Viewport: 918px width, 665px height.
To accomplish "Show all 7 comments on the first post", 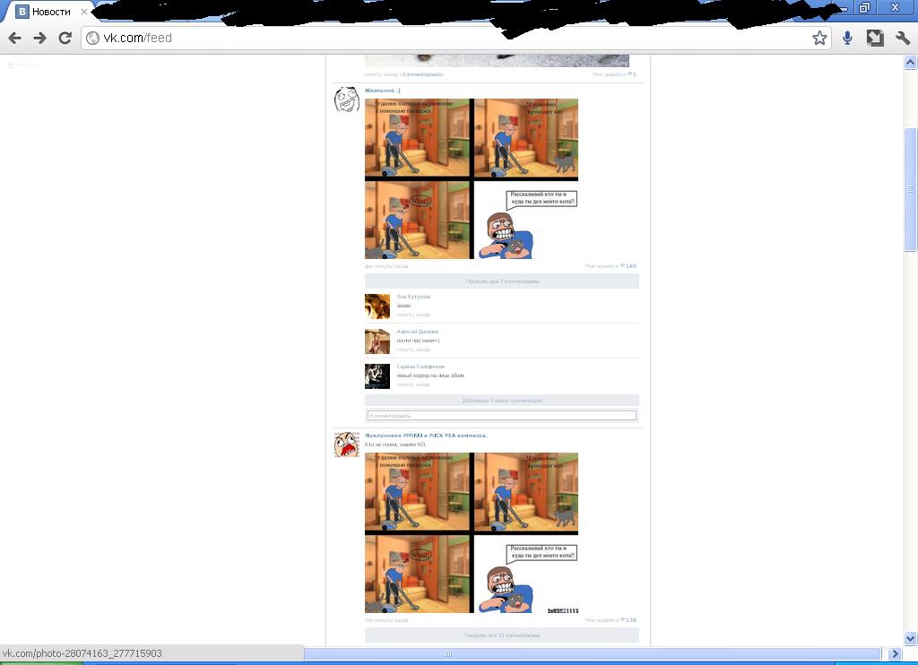I will [x=502, y=281].
